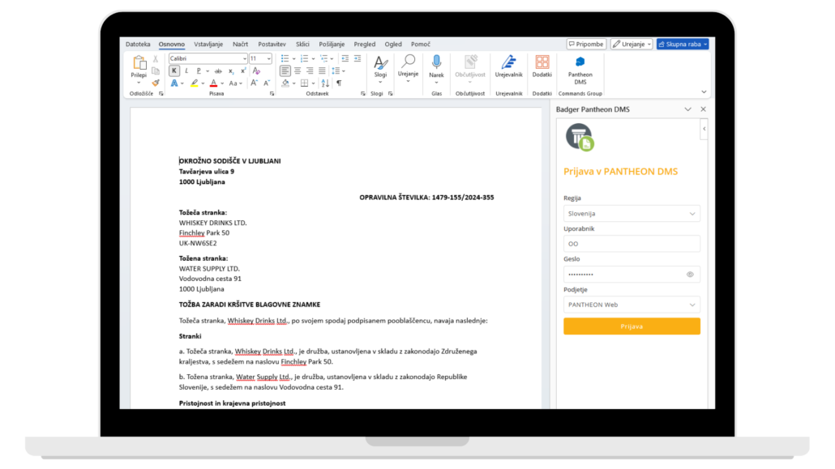Open the Urejanje magnifier menu in ribbon
The height and width of the screenshot is (469, 835).
(x=409, y=68)
